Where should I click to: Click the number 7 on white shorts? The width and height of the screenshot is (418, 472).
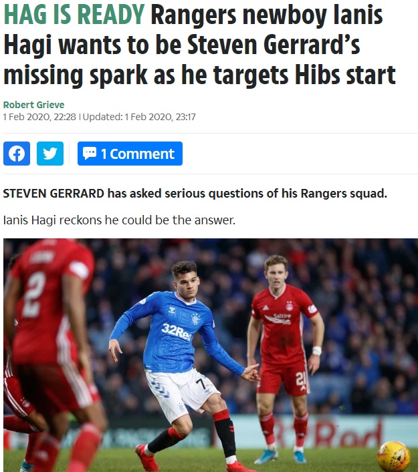[200, 384]
